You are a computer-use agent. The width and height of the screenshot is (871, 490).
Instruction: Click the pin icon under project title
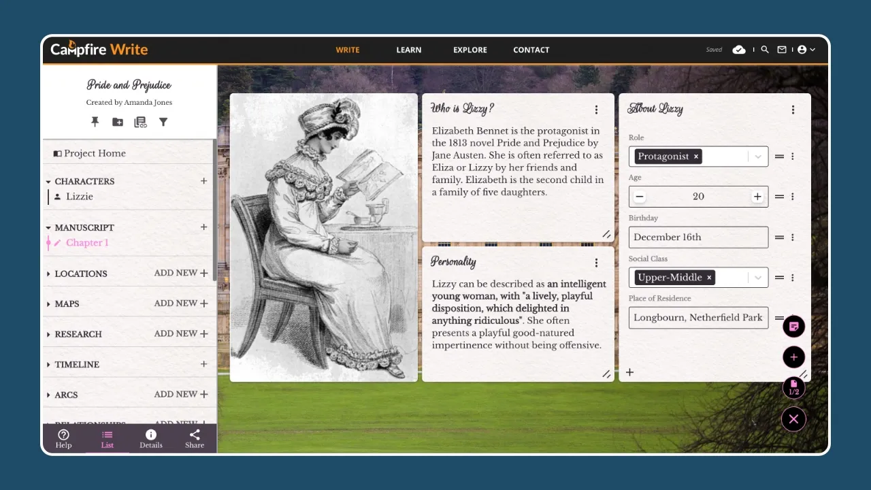95,122
